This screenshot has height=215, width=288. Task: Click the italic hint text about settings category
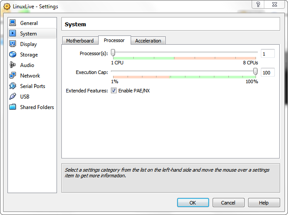[x=167, y=173]
